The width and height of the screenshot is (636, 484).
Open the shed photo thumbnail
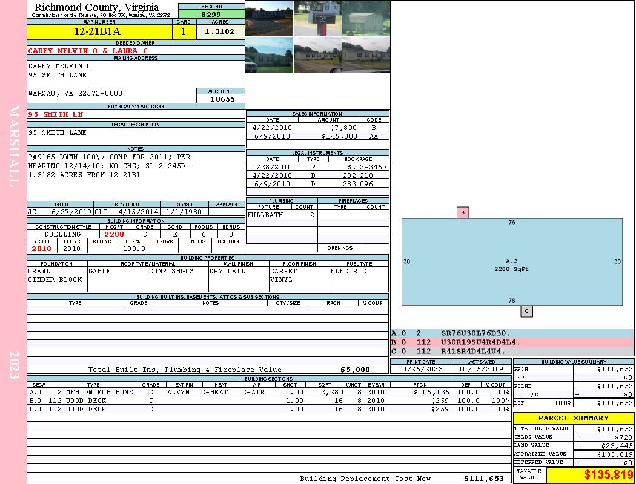coord(366,18)
